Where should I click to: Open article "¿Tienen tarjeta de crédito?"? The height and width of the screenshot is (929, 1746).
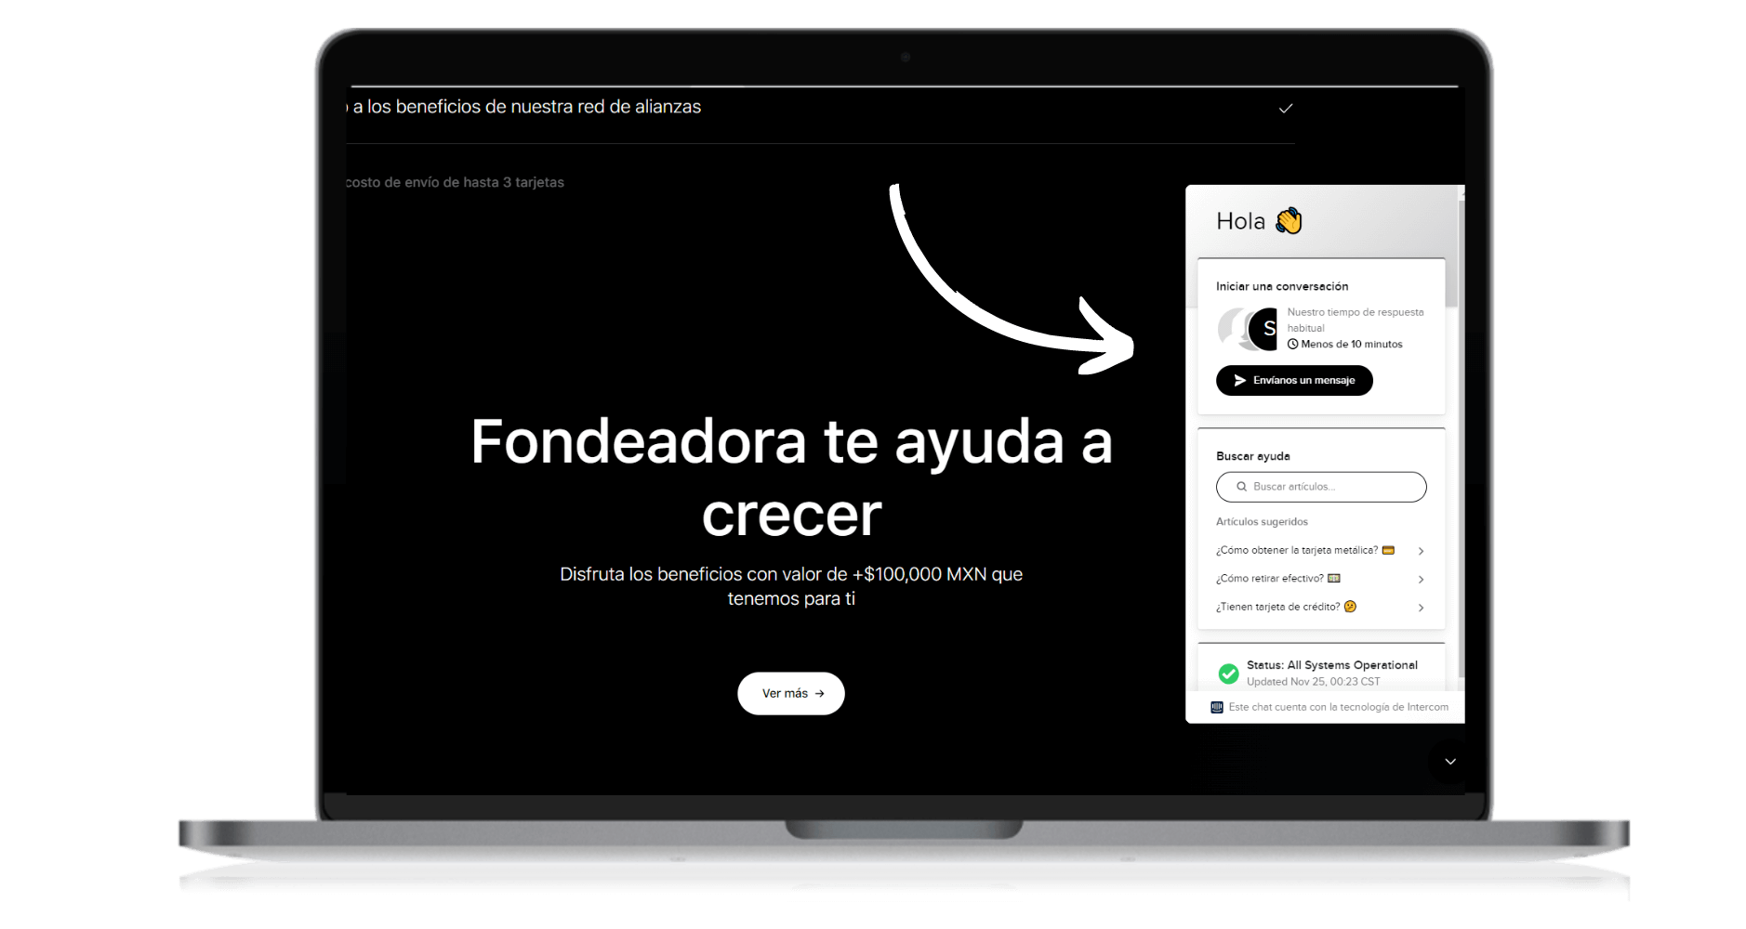pyautogui.click(x=1320, y=608)
